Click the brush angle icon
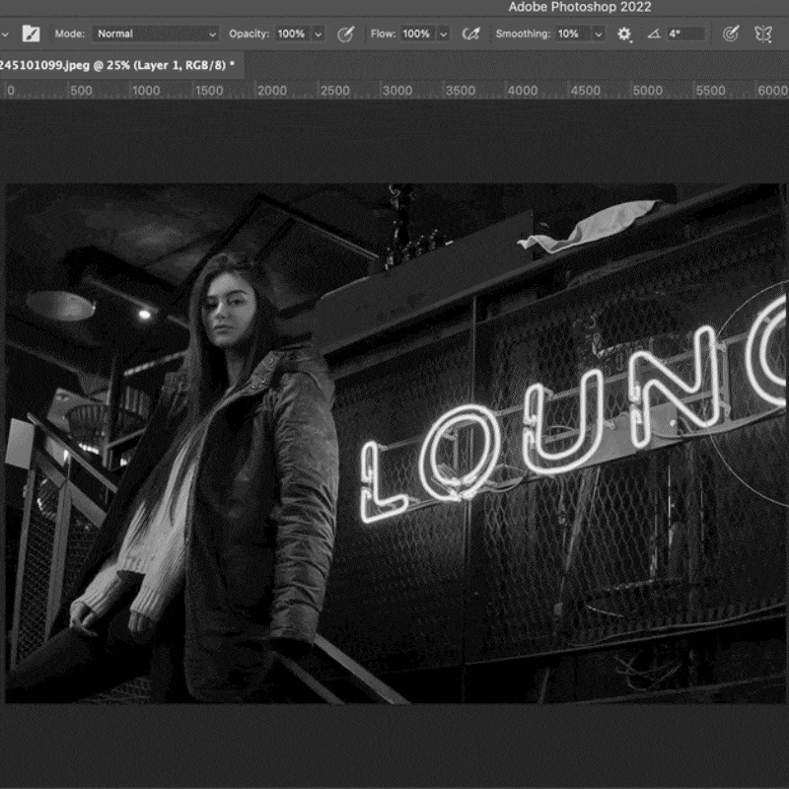The image size is (789, 789). point(654,34)
